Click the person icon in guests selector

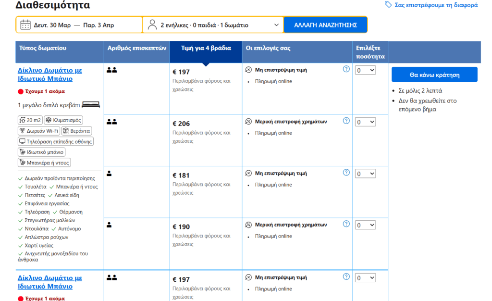(x=152, y=25)
